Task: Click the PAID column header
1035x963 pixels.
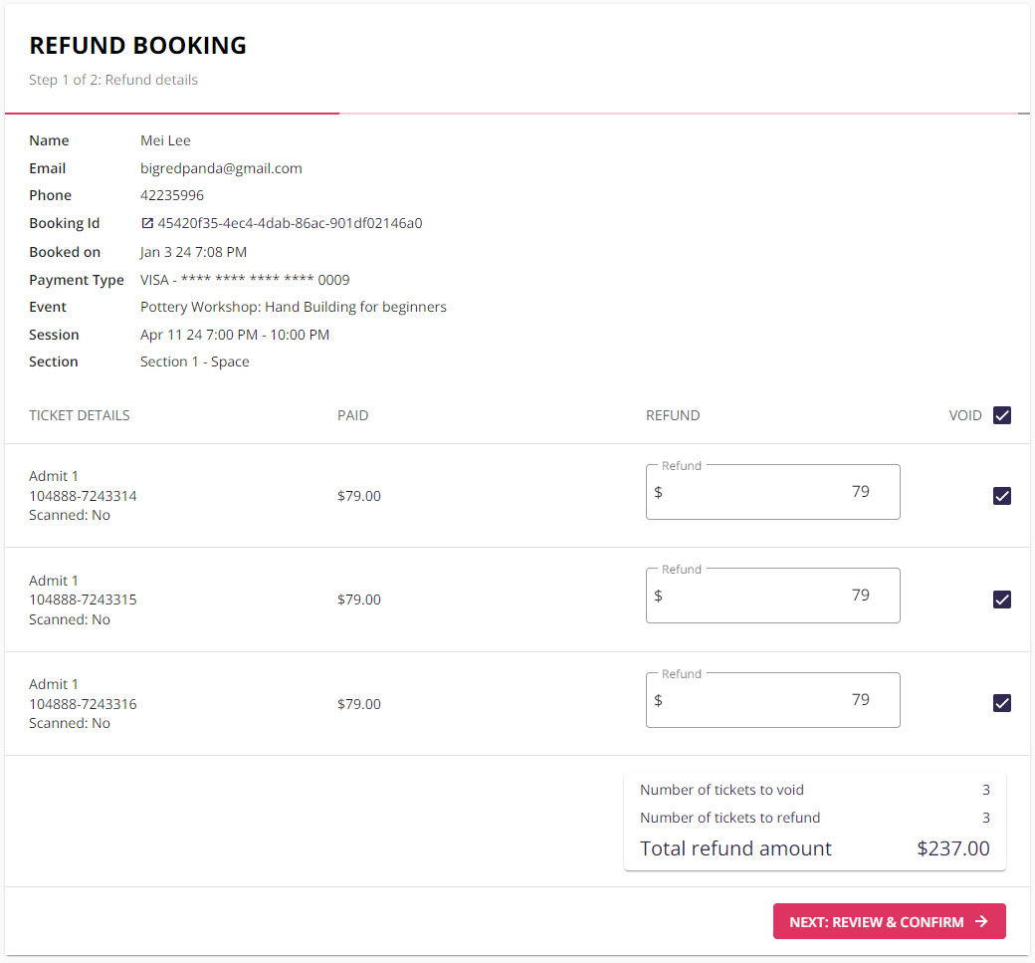Action: 352,415
